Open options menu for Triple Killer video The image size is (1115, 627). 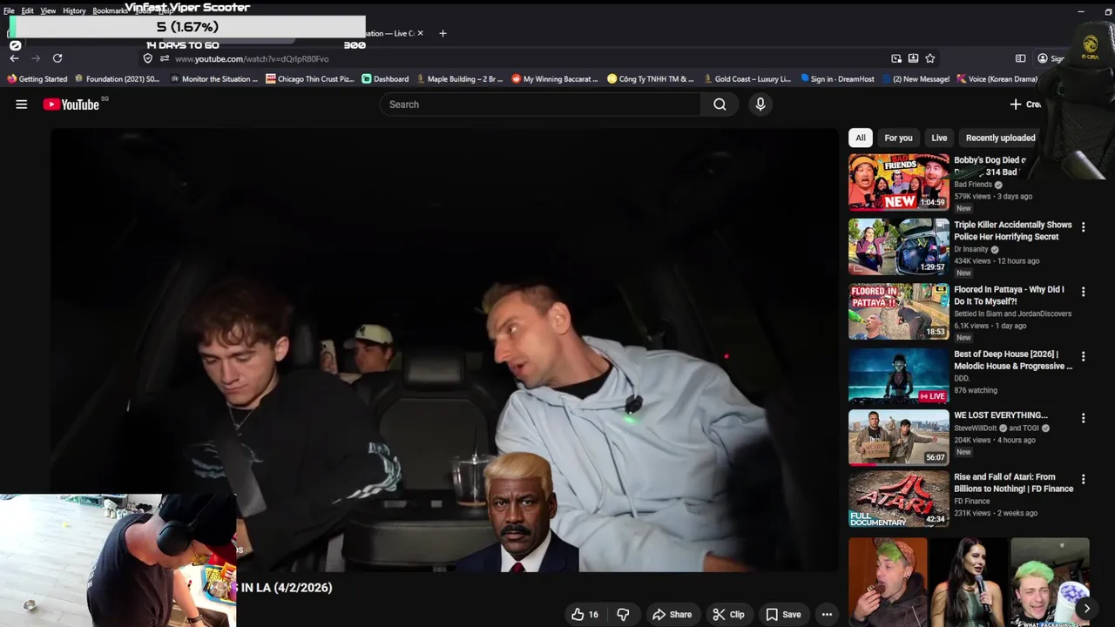pos(1083,227)
